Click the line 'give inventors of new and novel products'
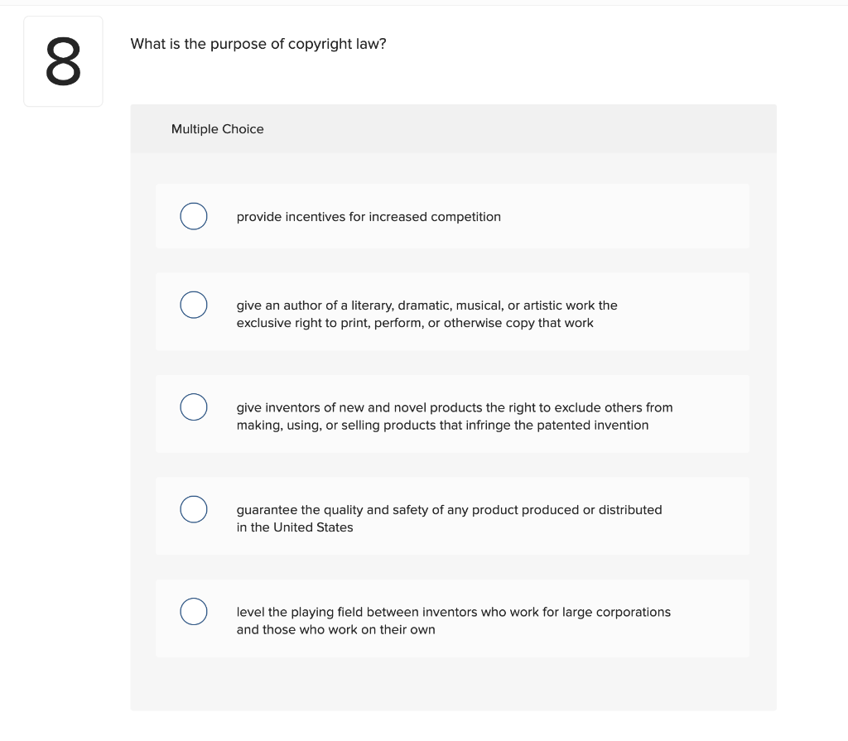 [x=455, y=408]
